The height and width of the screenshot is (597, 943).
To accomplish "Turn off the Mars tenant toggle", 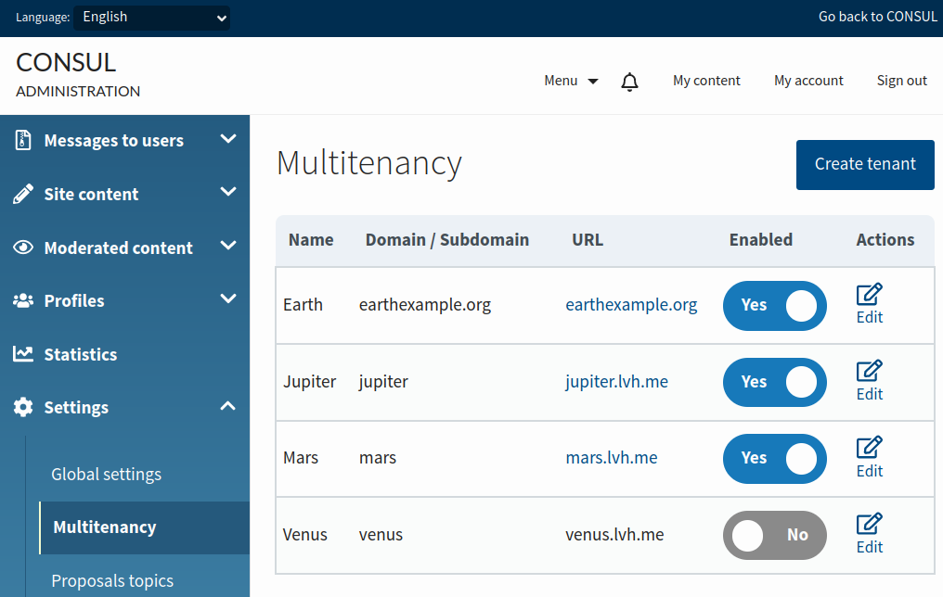I will (x=775, y=458).
